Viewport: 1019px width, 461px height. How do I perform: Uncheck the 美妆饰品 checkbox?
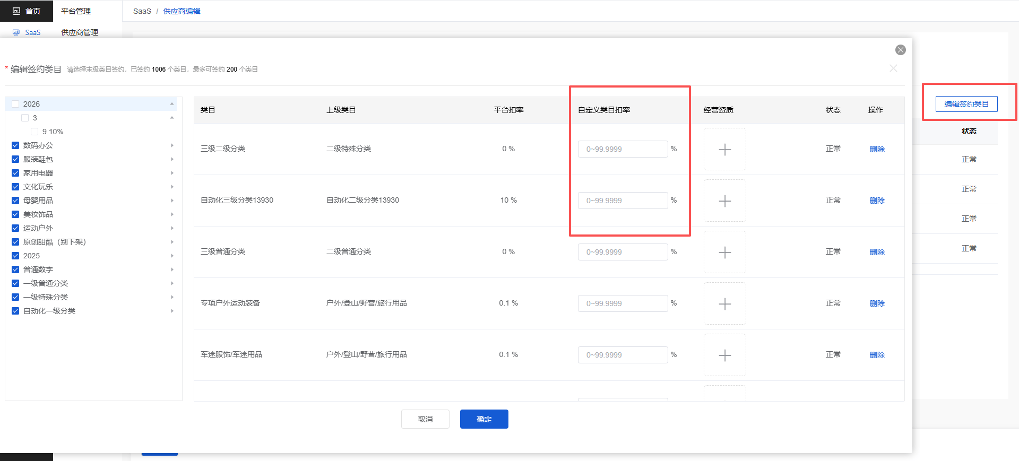[15, 214]
